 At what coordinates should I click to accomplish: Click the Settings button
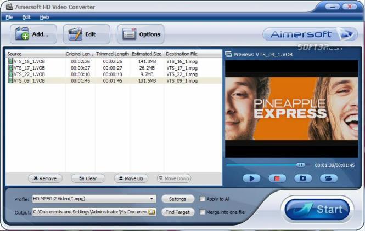(x=178, y=199)
